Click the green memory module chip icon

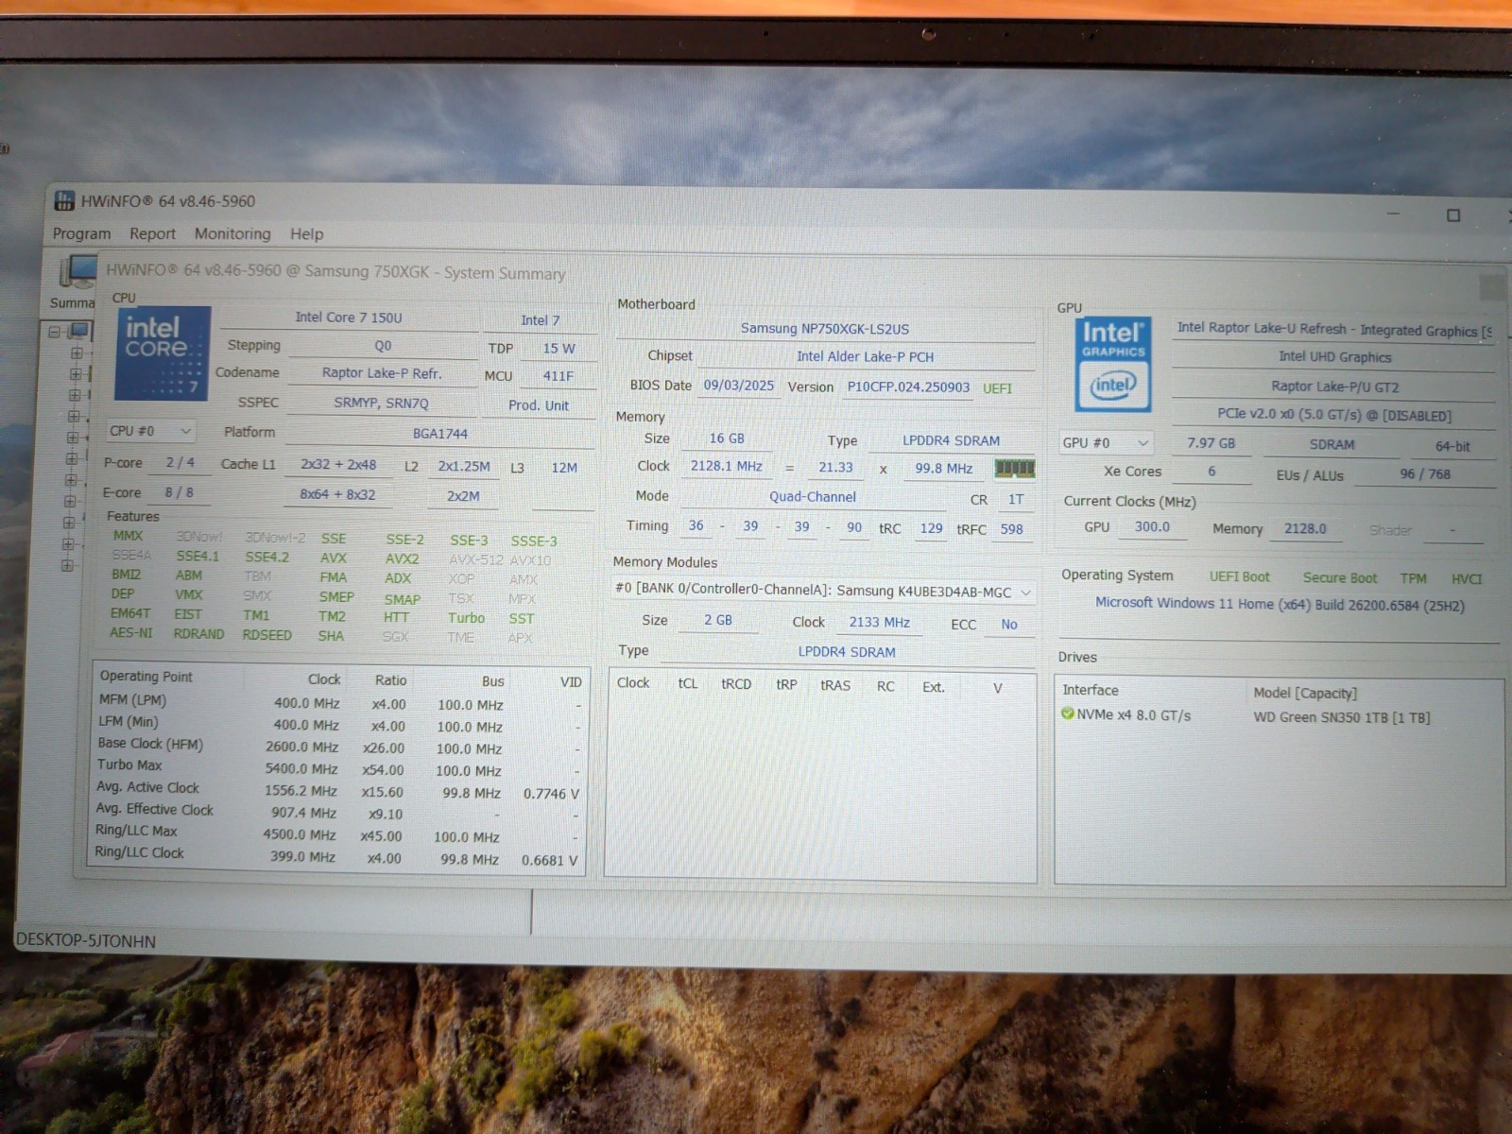click(1015, 468)
